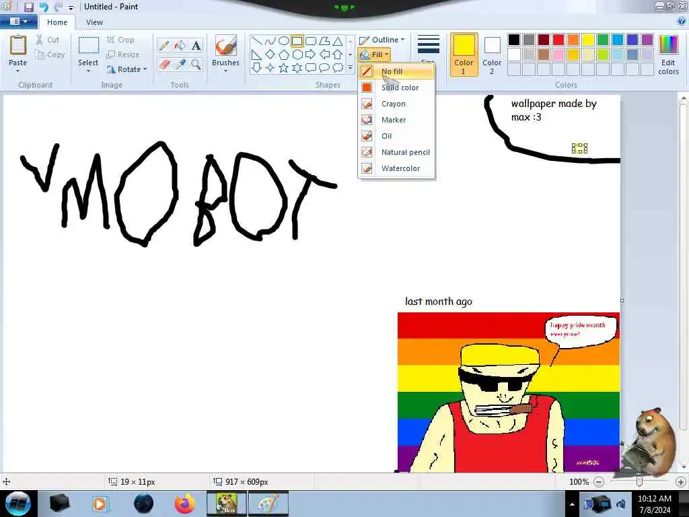Pick the black color swatch
This screenshot has height=517, width=689.
513,40
